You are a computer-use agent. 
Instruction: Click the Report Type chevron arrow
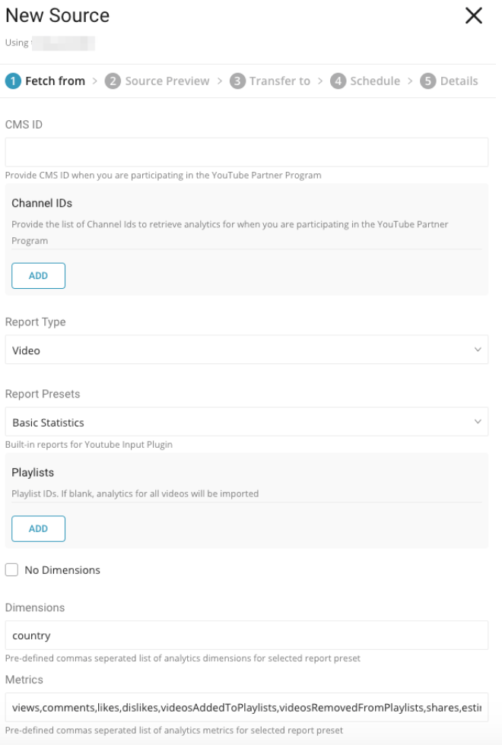478,350
